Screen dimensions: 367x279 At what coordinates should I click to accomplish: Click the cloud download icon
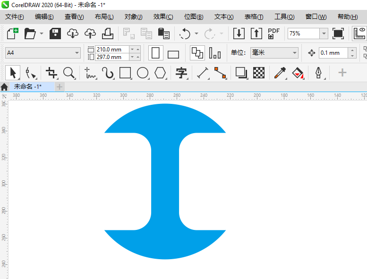pos(73,34)
